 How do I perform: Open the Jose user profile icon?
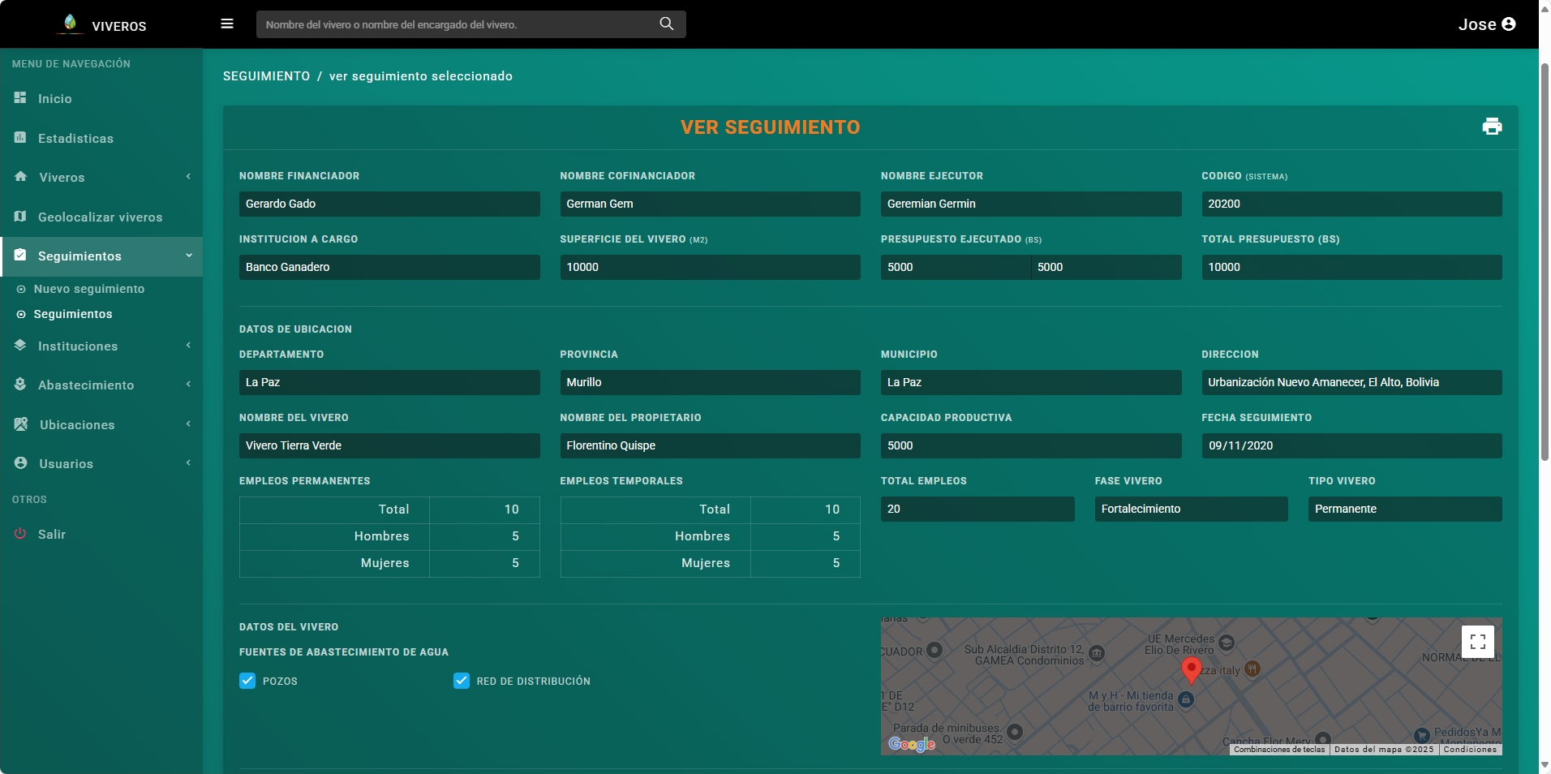pos(1509,24)
